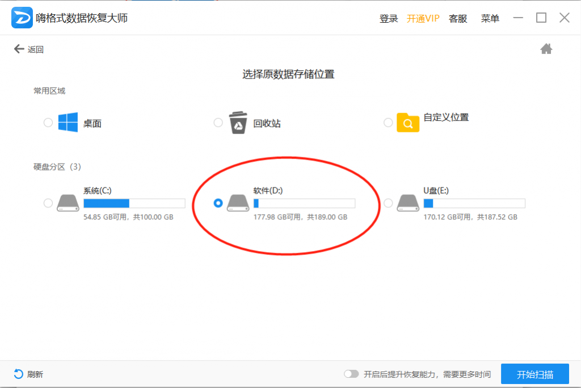Click the 硬盘分区 (3) section header

coord(57,167)
